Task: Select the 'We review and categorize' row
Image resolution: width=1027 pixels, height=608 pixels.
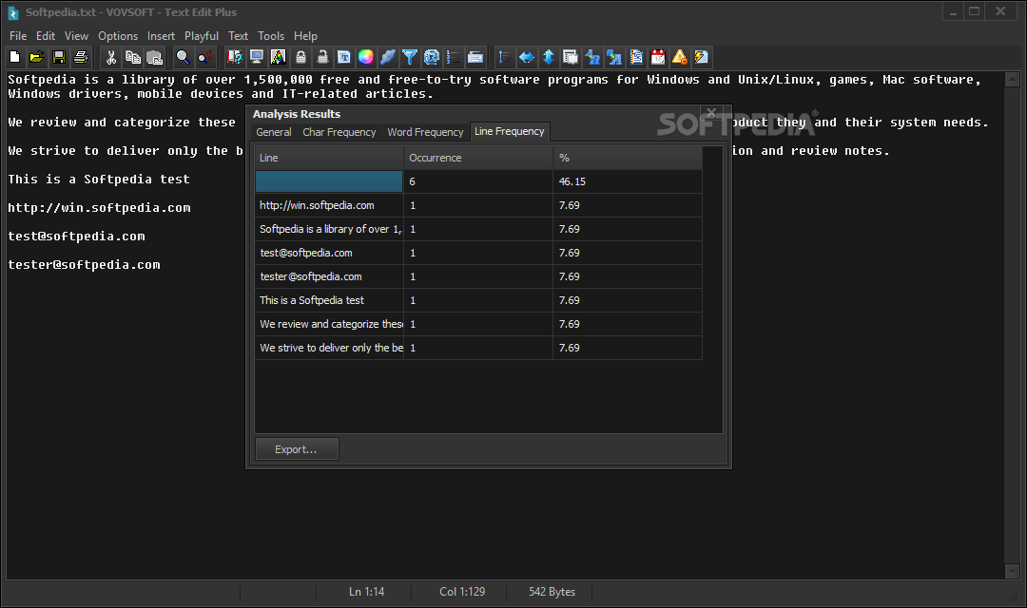Action: pyautogui.click(x=478, y=324)
